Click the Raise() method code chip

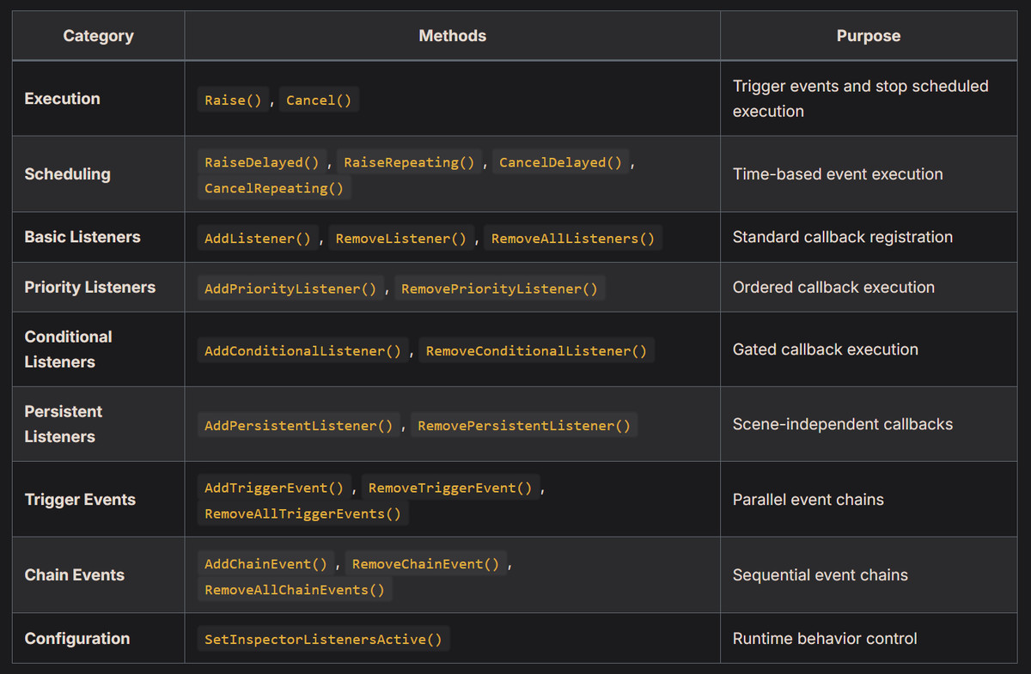click(x=233, y=100)
